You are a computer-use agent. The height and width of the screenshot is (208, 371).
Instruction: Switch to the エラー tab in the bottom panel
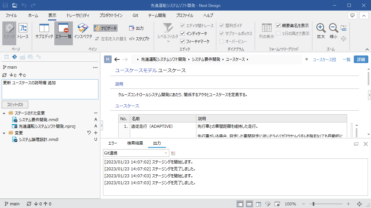(x=113, y=143)
